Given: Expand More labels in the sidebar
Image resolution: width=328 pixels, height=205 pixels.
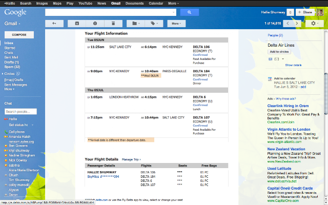Looking at the screenshot, I should [9, 89].
